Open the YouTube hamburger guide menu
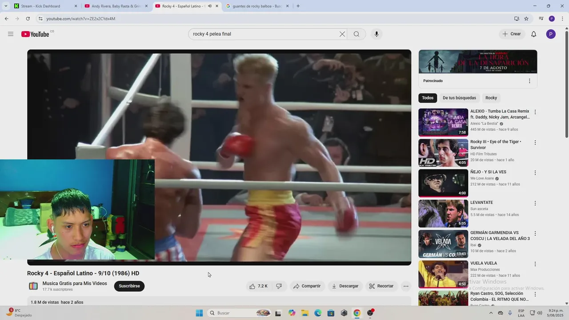This screenshot has width=569, height=320. [x=11, y=34]
